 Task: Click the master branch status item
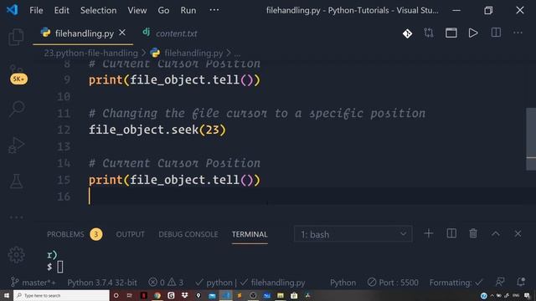(33, 283)
